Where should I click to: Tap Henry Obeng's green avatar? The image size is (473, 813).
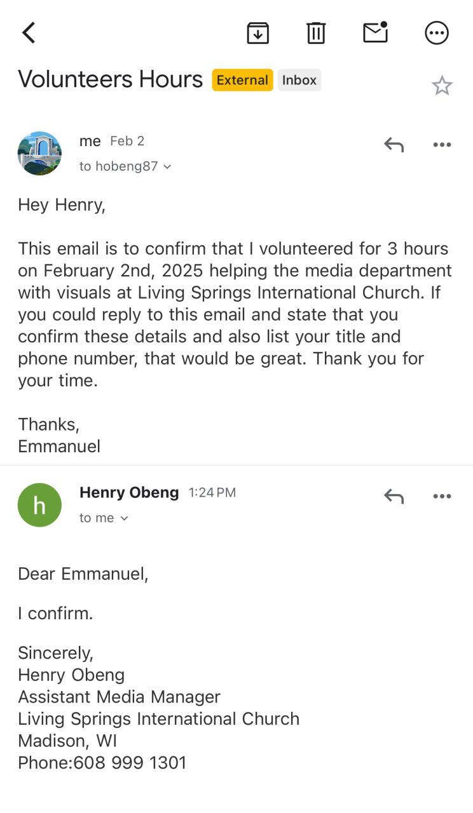tap(39, 505)
